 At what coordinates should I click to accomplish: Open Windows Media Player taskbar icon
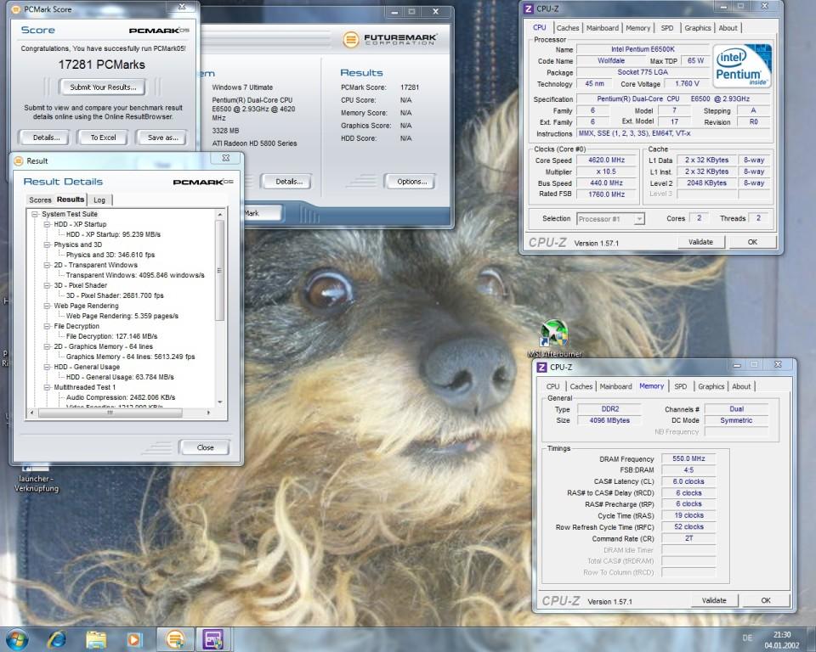tap(134, 639)
